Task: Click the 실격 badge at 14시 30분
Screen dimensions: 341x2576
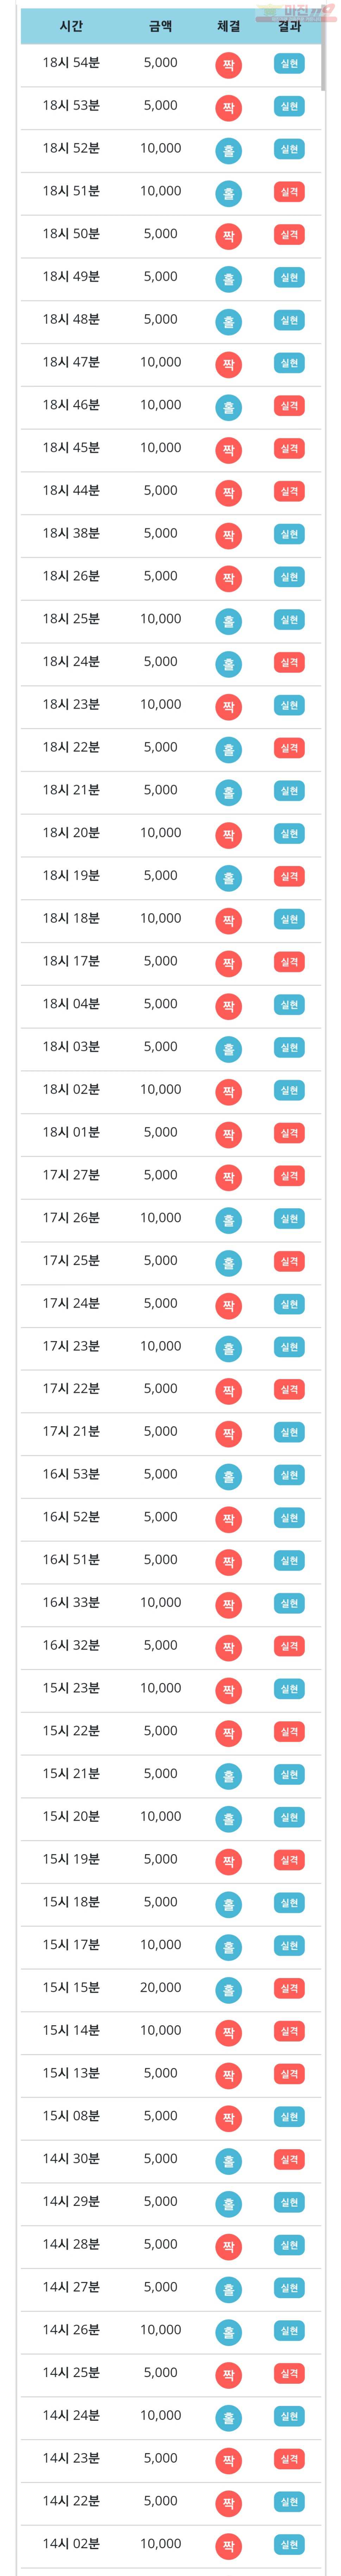Action: (x=289, y=2160)
